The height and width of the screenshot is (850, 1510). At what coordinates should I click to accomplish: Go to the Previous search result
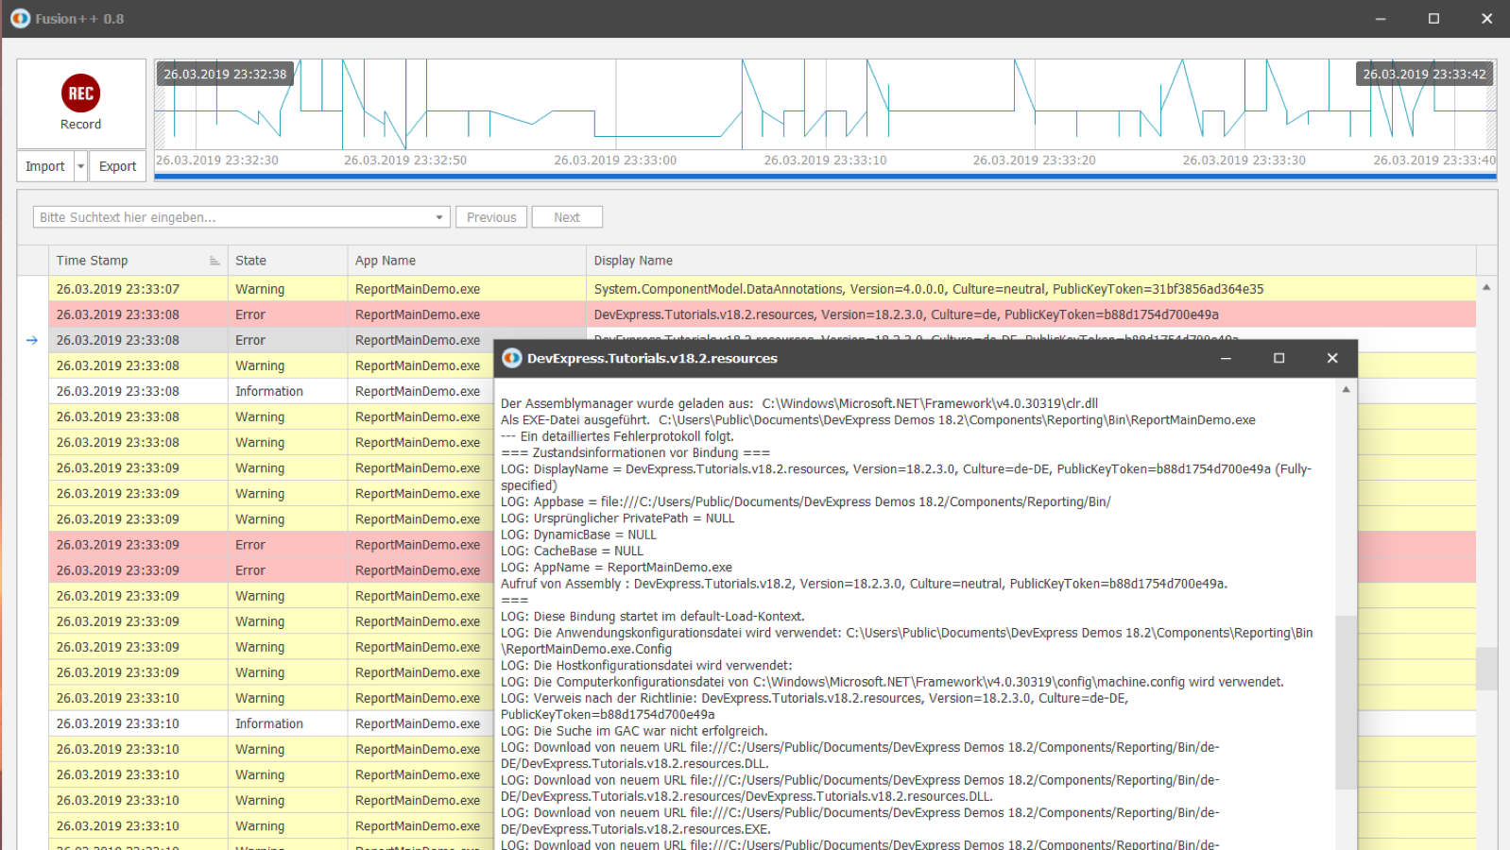[x=491, y=217]
